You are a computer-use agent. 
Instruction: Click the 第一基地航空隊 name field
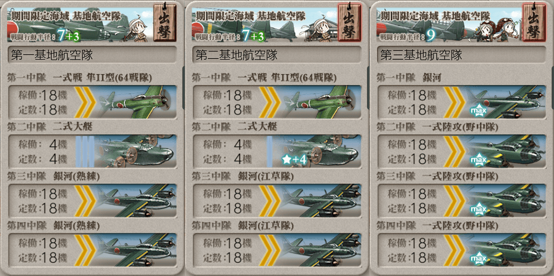(92, 55)
